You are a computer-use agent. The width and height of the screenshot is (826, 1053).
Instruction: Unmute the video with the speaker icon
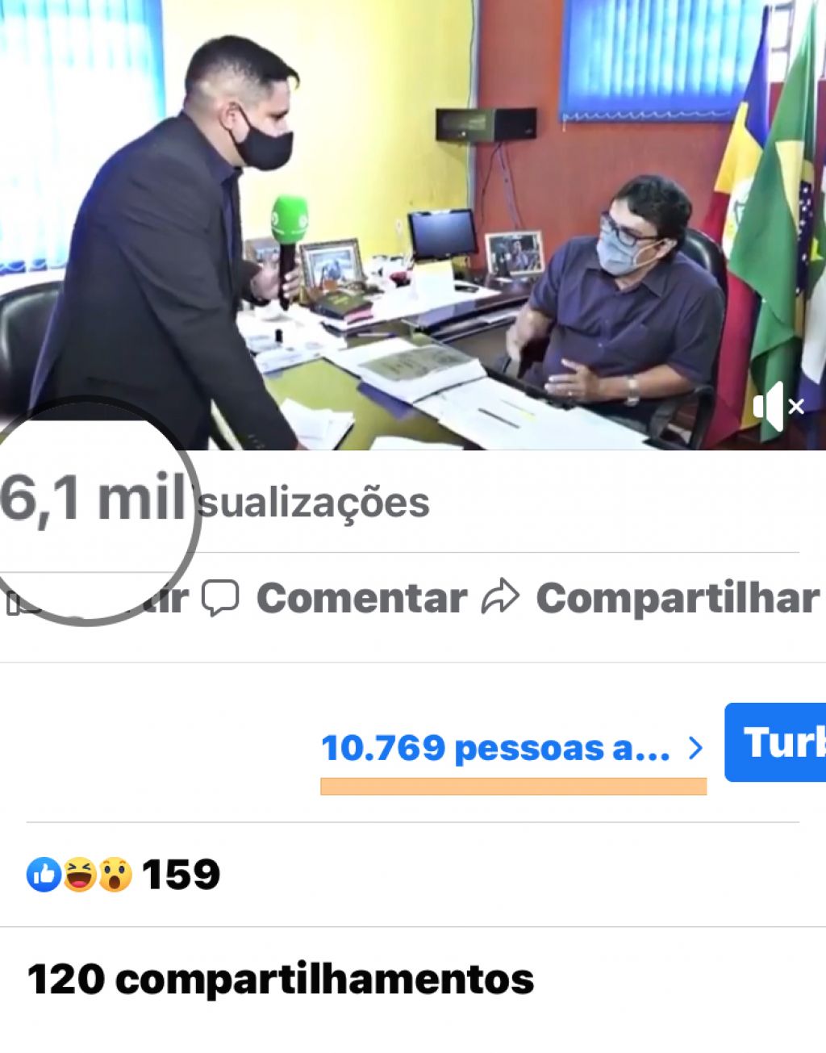[778, 406]
